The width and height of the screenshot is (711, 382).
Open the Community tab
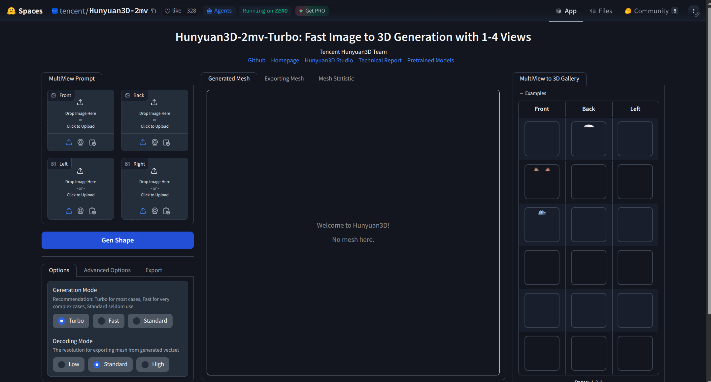point(651,11)
